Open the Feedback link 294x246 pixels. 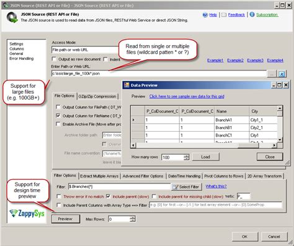(x=236, y=15)
